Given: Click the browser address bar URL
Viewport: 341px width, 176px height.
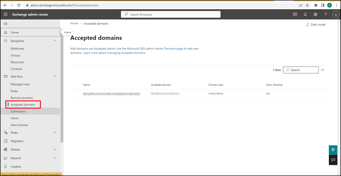Looking at the screenshot, I should click(x=64, y=5).
